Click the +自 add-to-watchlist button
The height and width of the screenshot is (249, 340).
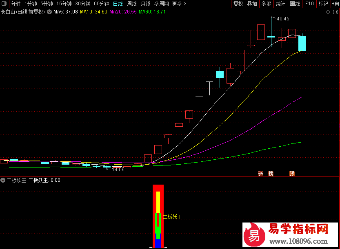click(336, 4)
